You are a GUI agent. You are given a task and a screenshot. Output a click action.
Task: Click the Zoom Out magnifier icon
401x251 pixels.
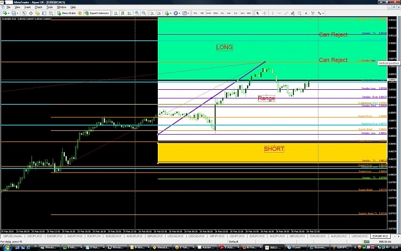pos(144,13)
